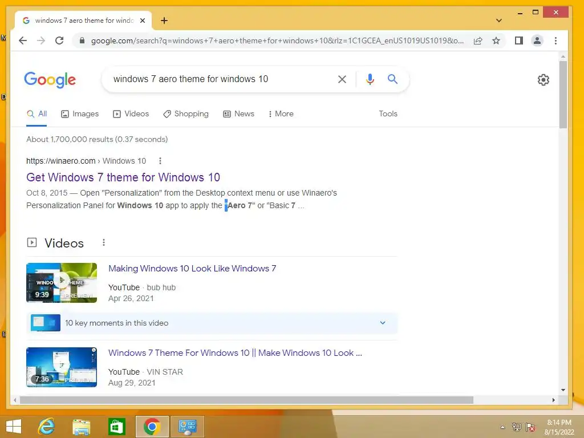Open the Chrome profile avatar
The image size is (584, 438).
pyautogui.click(x=537, y=40)
